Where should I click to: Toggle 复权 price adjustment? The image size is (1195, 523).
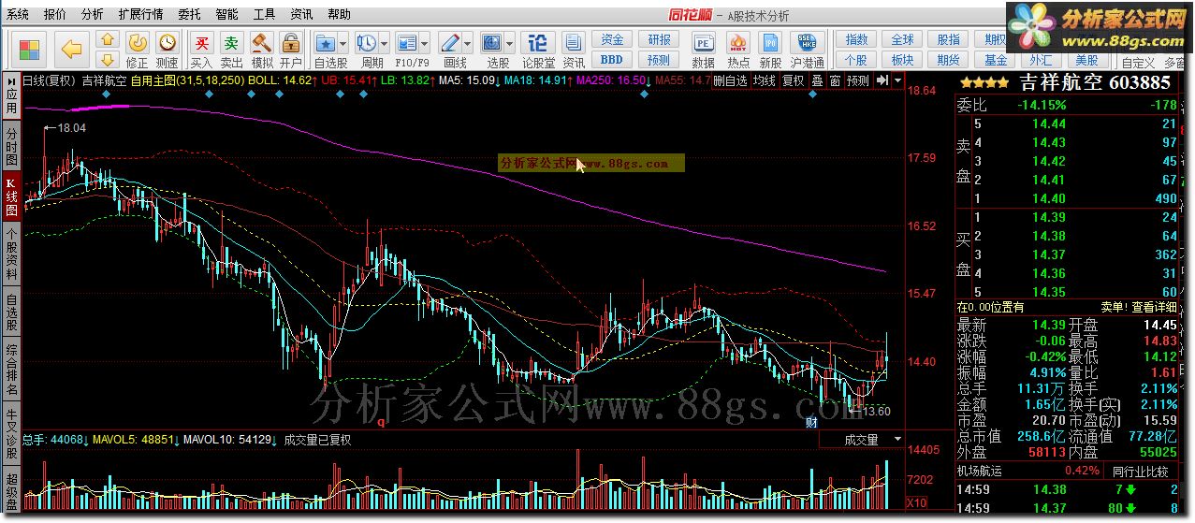pyautogui.click(x=794, y=80)
